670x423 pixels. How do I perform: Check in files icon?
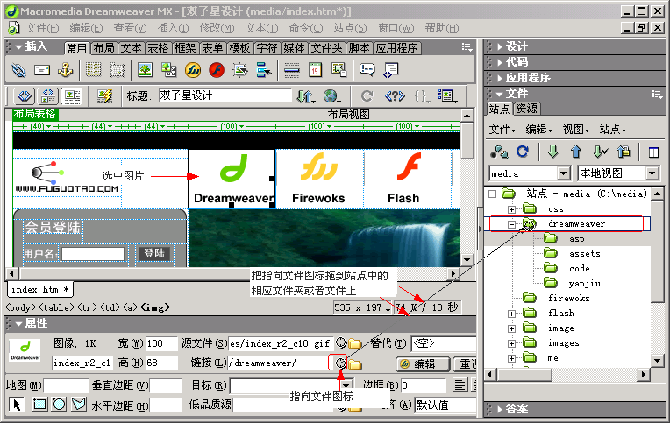(624, 152)
